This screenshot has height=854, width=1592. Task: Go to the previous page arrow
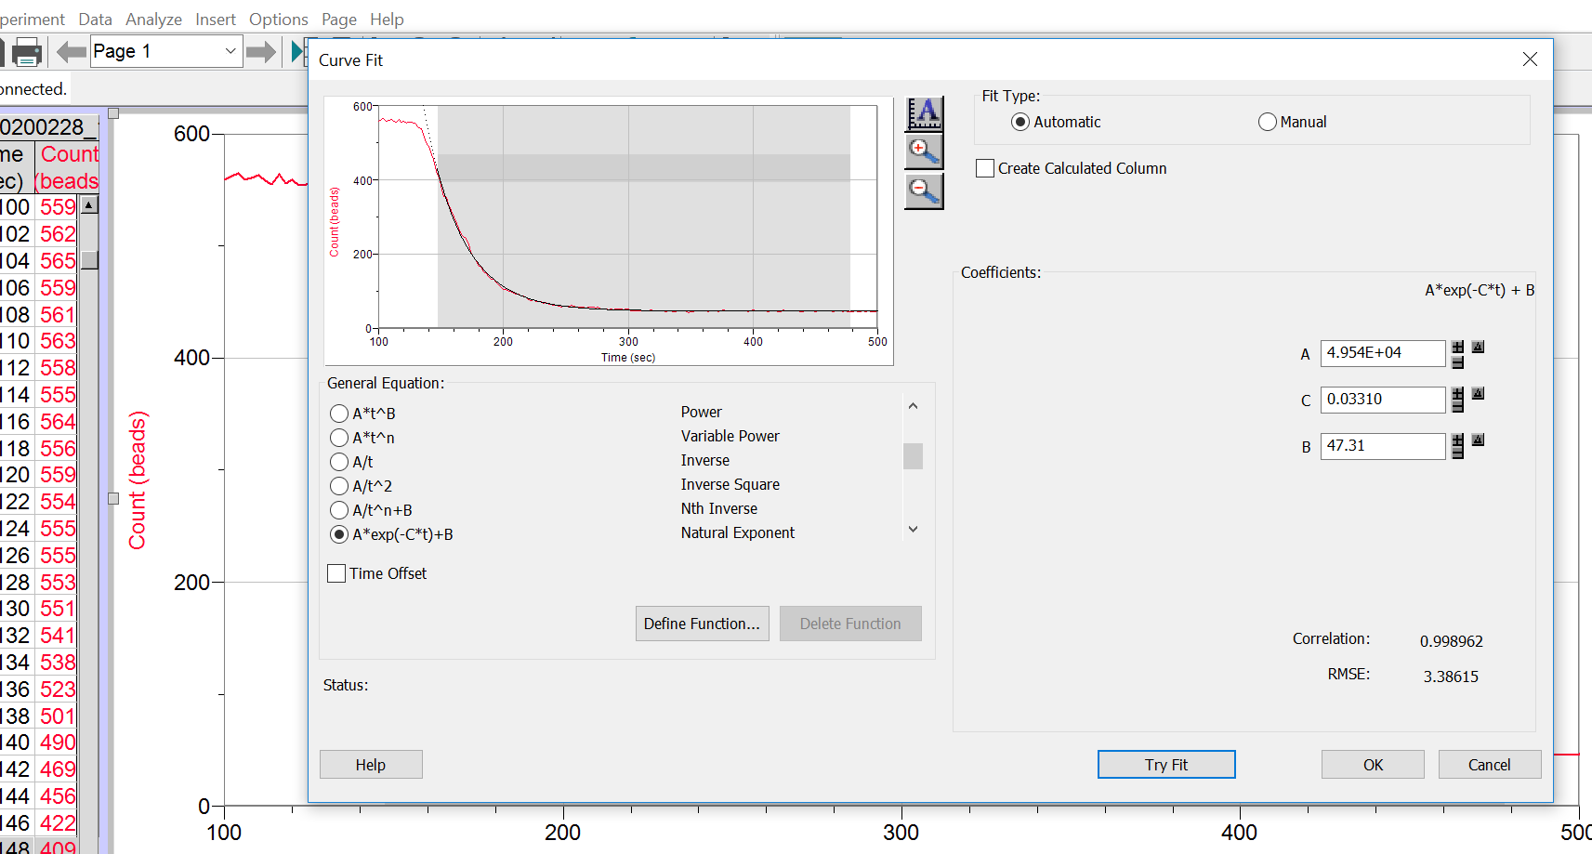tap(71, 52)
